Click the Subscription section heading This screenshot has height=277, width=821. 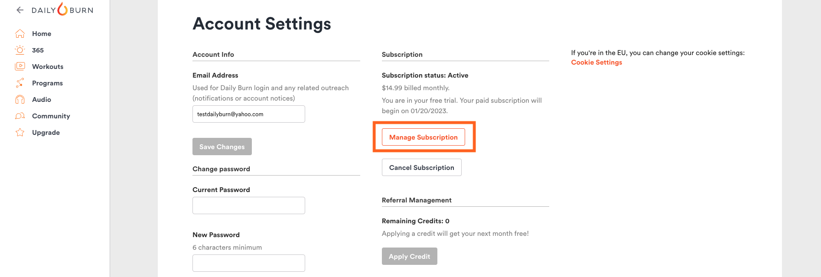402,54
